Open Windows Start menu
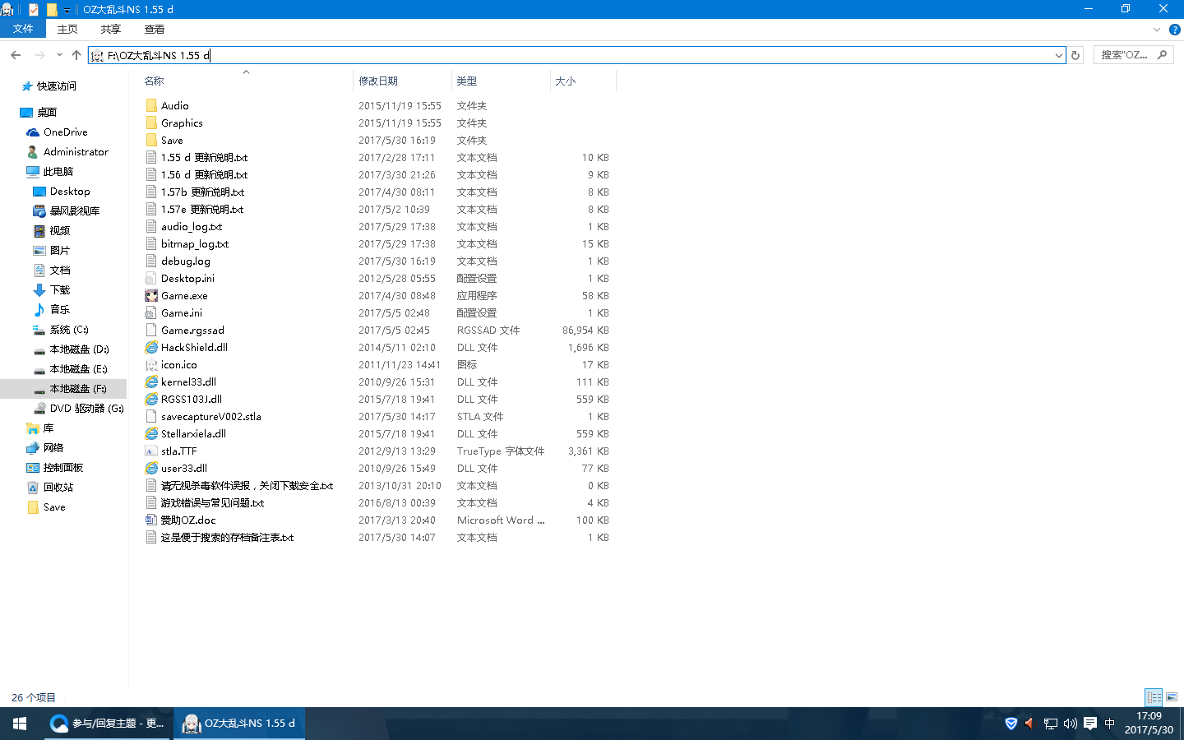Viewport: 1184px width, 740px height. point(20,724)
